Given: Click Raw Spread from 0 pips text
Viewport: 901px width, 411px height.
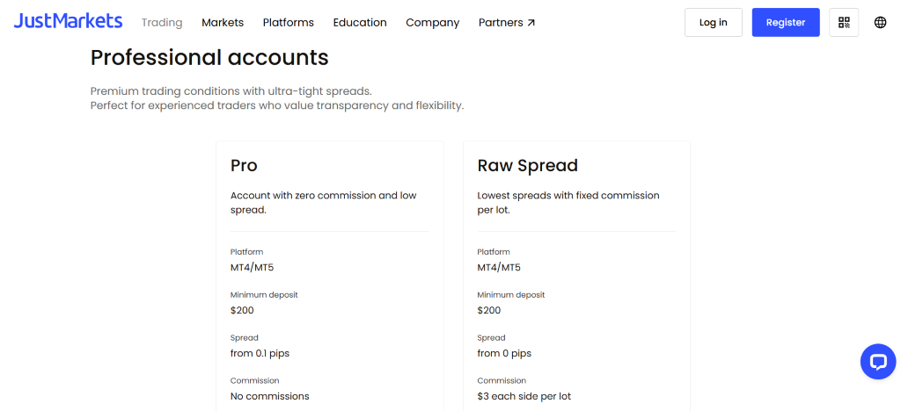Looking at the screenshot, I should click(x=504, y=353).
